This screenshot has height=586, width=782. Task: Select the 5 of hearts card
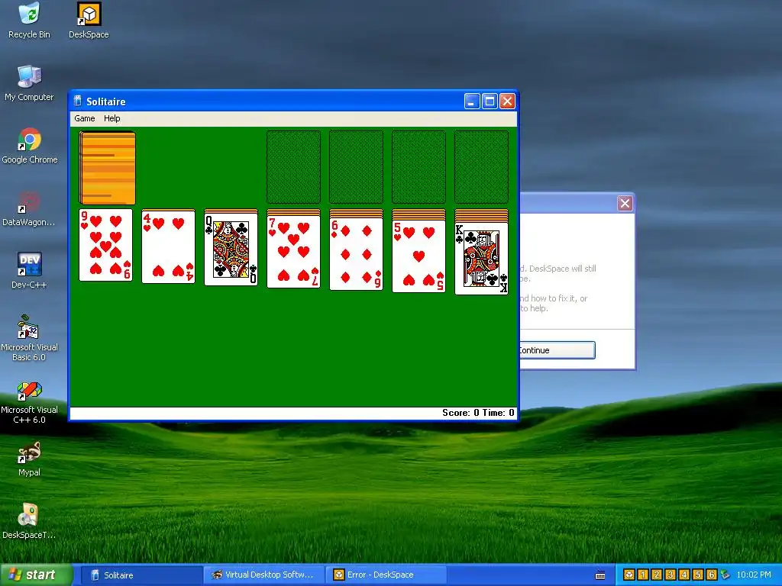419,256
